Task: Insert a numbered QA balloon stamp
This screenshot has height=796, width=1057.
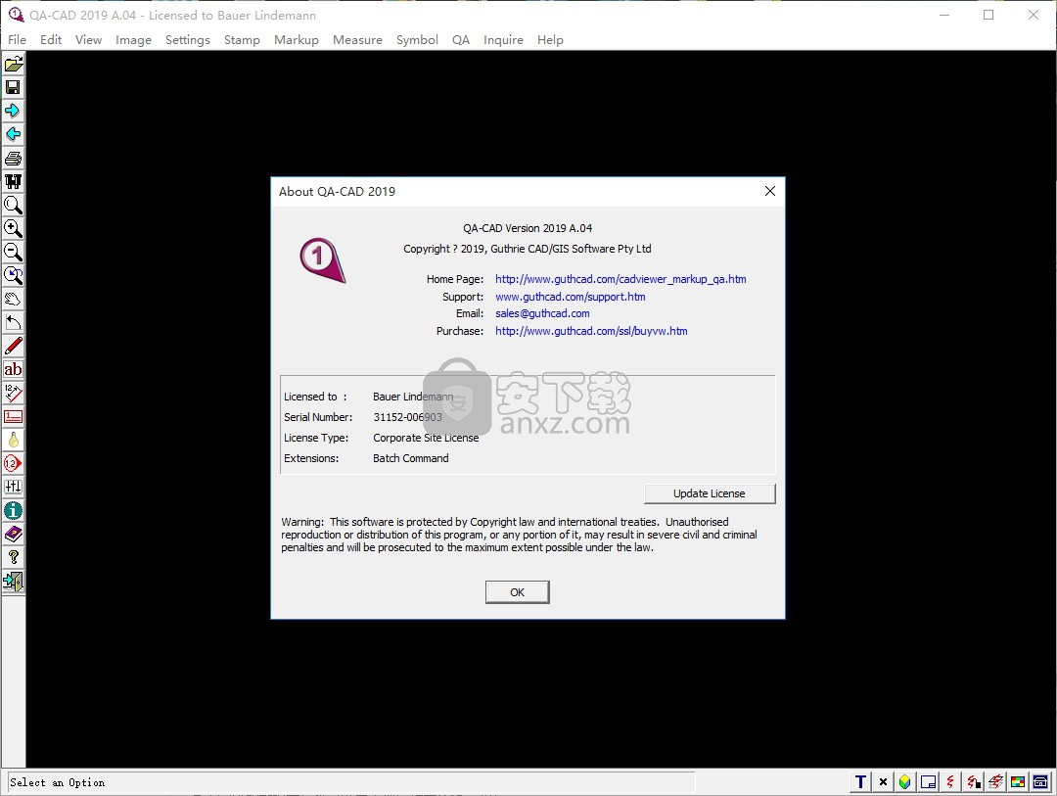Action: (14, 463)
